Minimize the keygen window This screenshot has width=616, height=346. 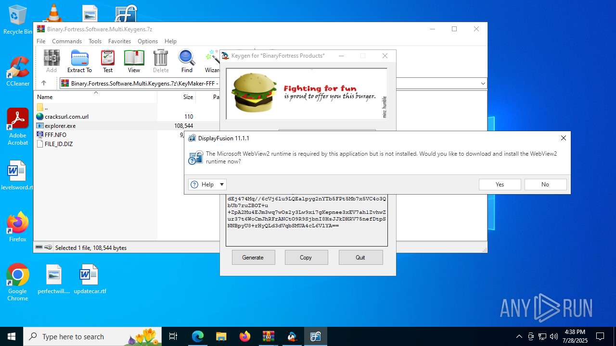tap(341, 56)
